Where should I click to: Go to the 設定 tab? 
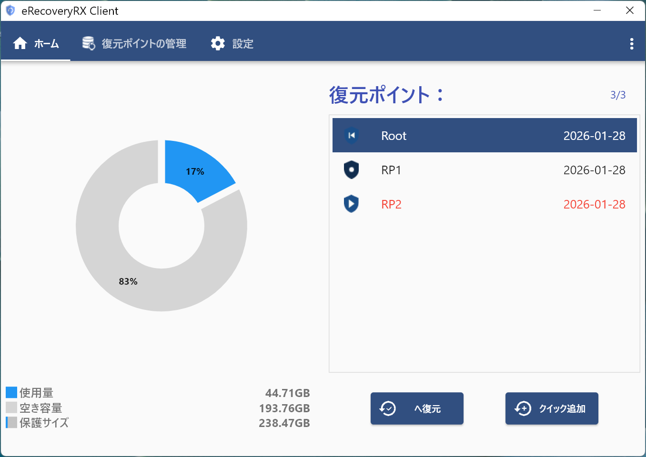pyautogui.click(x=242, y=44)
